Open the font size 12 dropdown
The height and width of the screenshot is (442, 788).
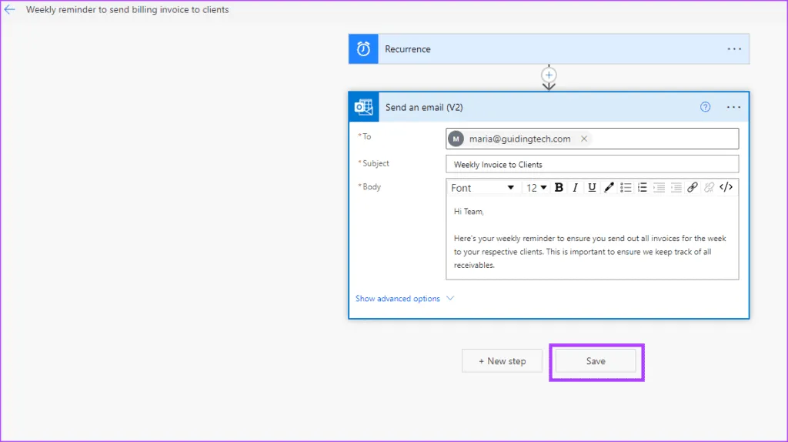536,188
